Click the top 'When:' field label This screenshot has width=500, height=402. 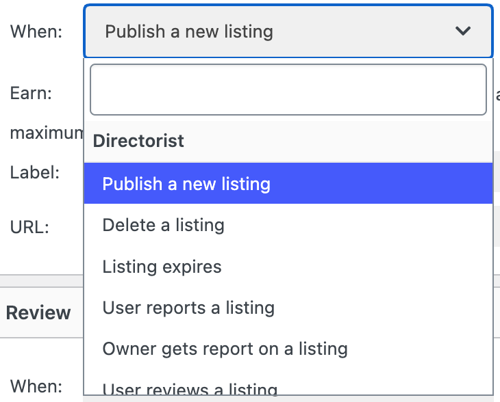(36, 31)
